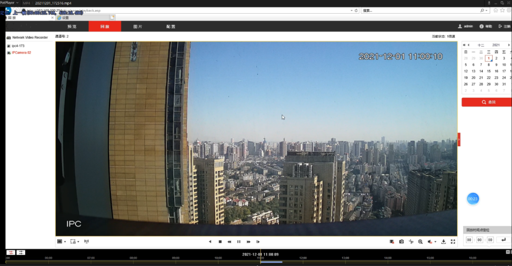This screenshot has height=266, width=512.
Task: Select the ipc4-173 camera channel
Action: click(x=16, y=46)
